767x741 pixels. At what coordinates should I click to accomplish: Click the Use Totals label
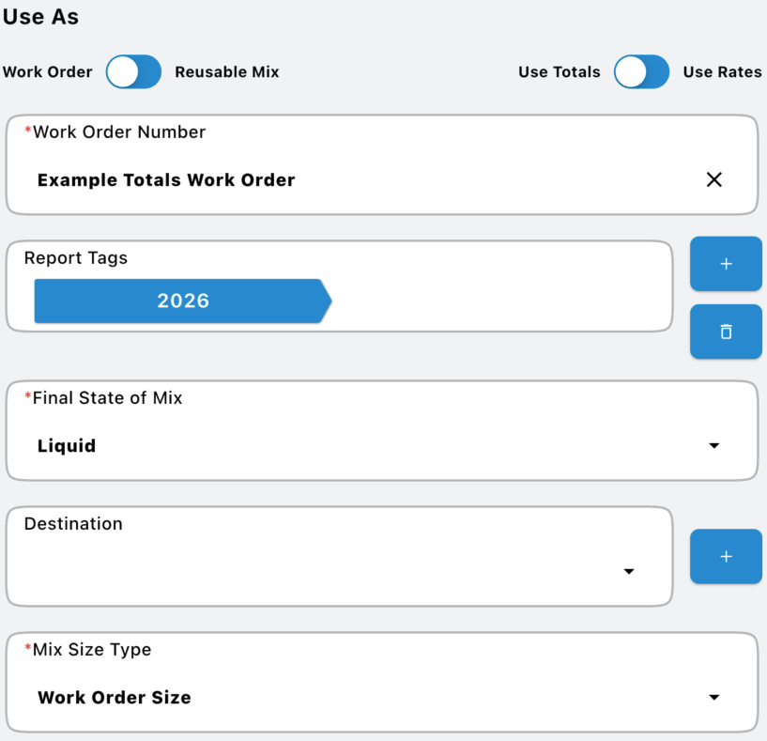tap(559, 71)
